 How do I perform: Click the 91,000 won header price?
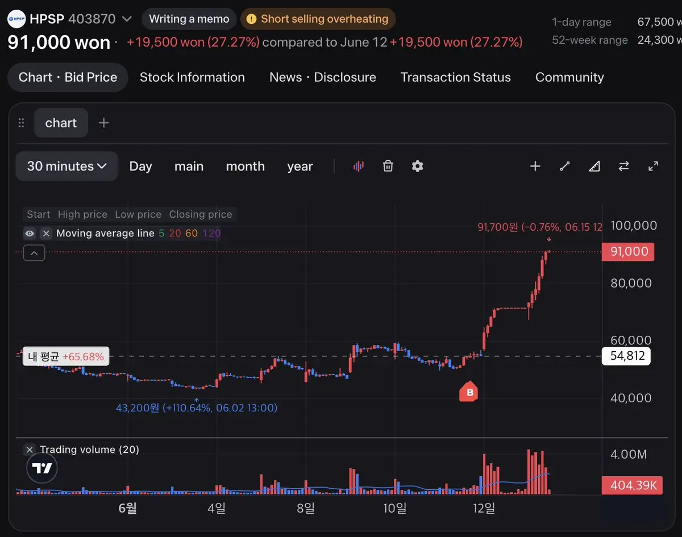59,43
